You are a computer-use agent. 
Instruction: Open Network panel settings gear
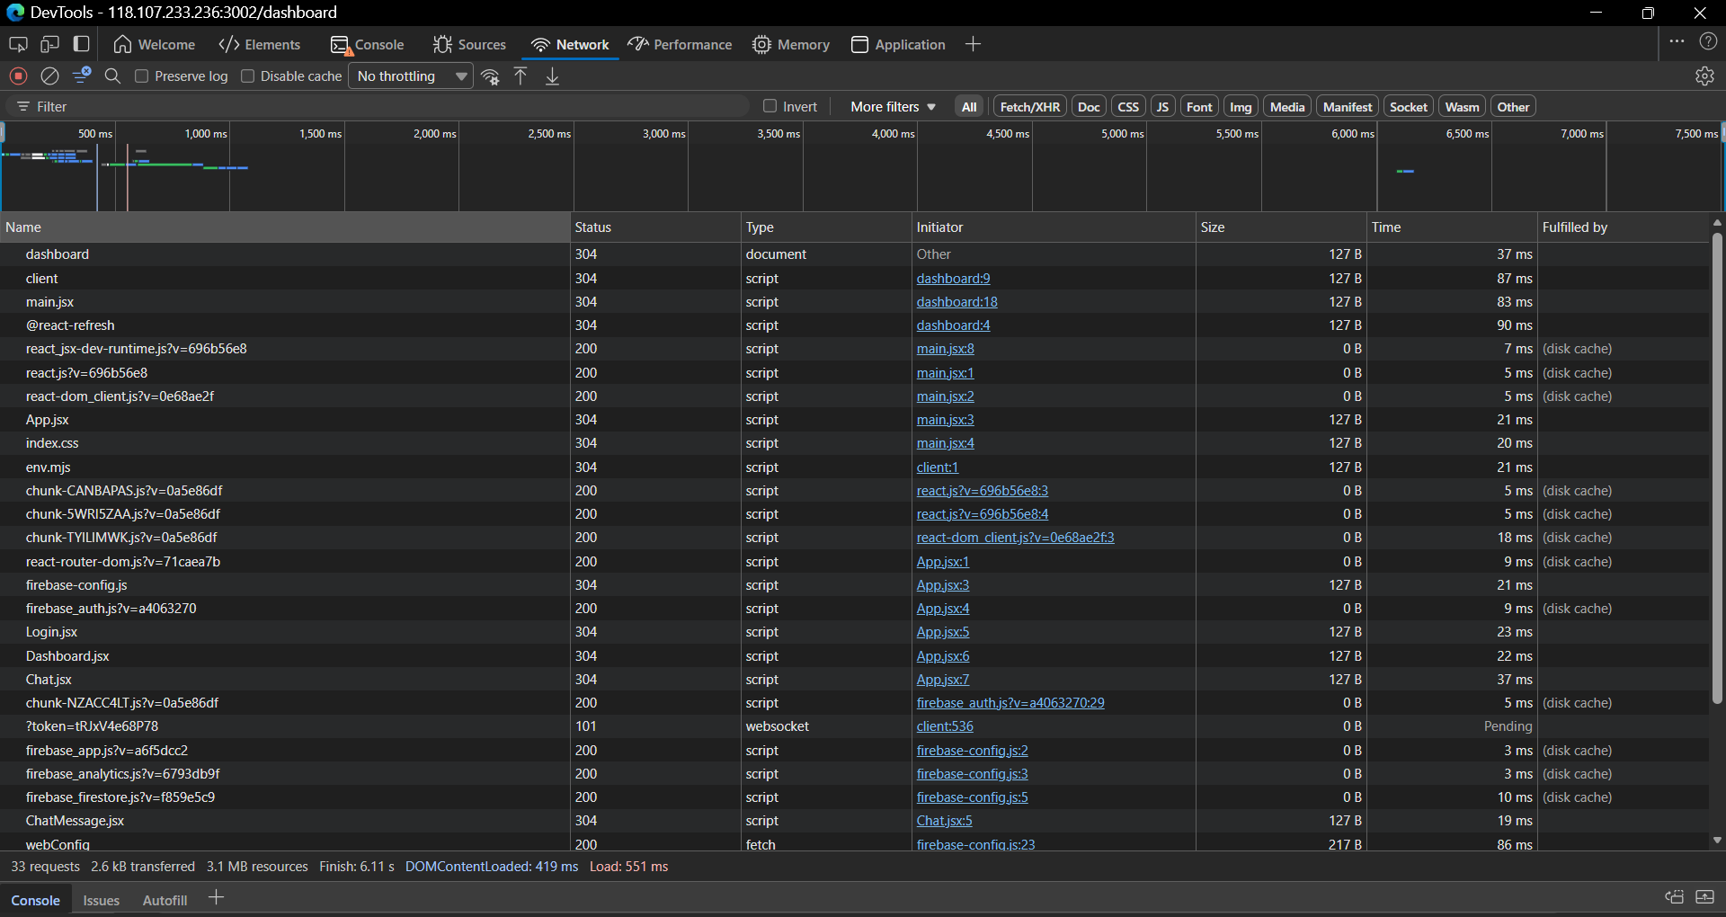pos(1704,76)
